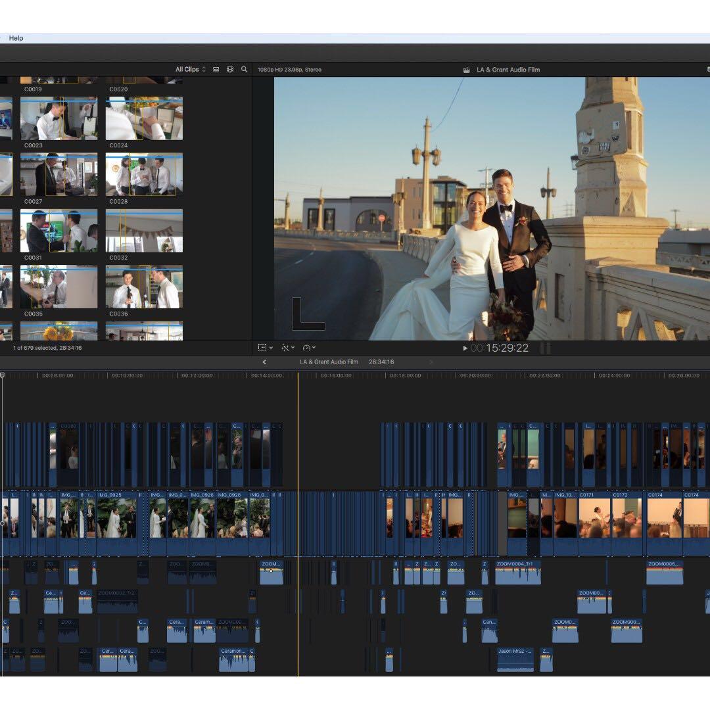
Task: Click the clapperboard project icon in viewer
Action: click(x=466, y=70)
